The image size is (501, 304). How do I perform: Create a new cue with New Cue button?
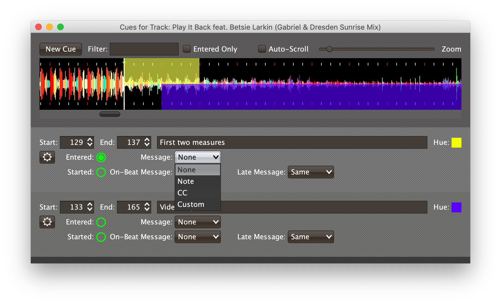61,49
